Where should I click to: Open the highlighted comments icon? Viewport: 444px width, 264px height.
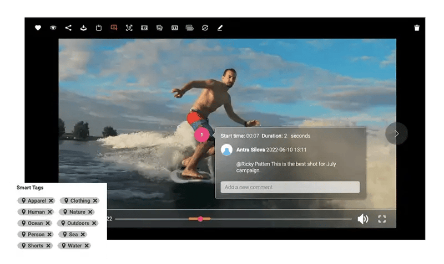point(114,28)
